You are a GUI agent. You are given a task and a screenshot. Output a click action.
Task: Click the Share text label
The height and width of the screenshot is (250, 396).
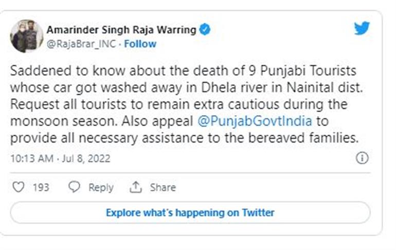pyautogui.click(x=163, y=188)
